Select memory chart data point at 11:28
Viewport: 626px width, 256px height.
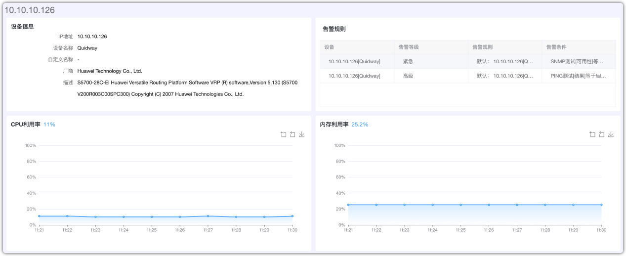pos(545,205)
